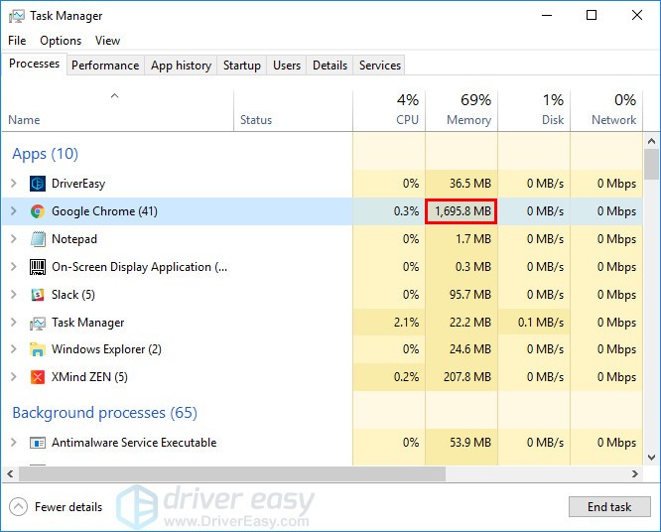
Task: Click the vertical scrollbar thumb
Action: [x=651, y=165]
